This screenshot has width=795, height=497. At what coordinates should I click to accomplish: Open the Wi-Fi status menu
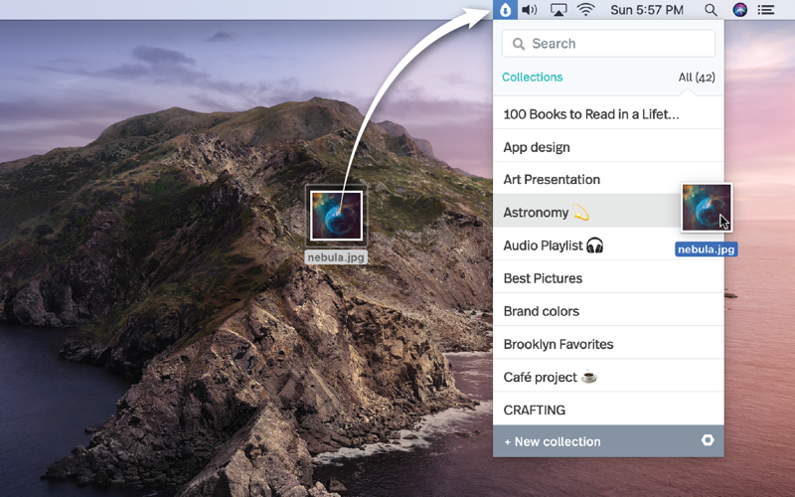pos(586,10)
